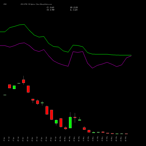This screenshot has width=146, height=146.
Task: Click the IND symbol label in header
Action: pos(5,4)
